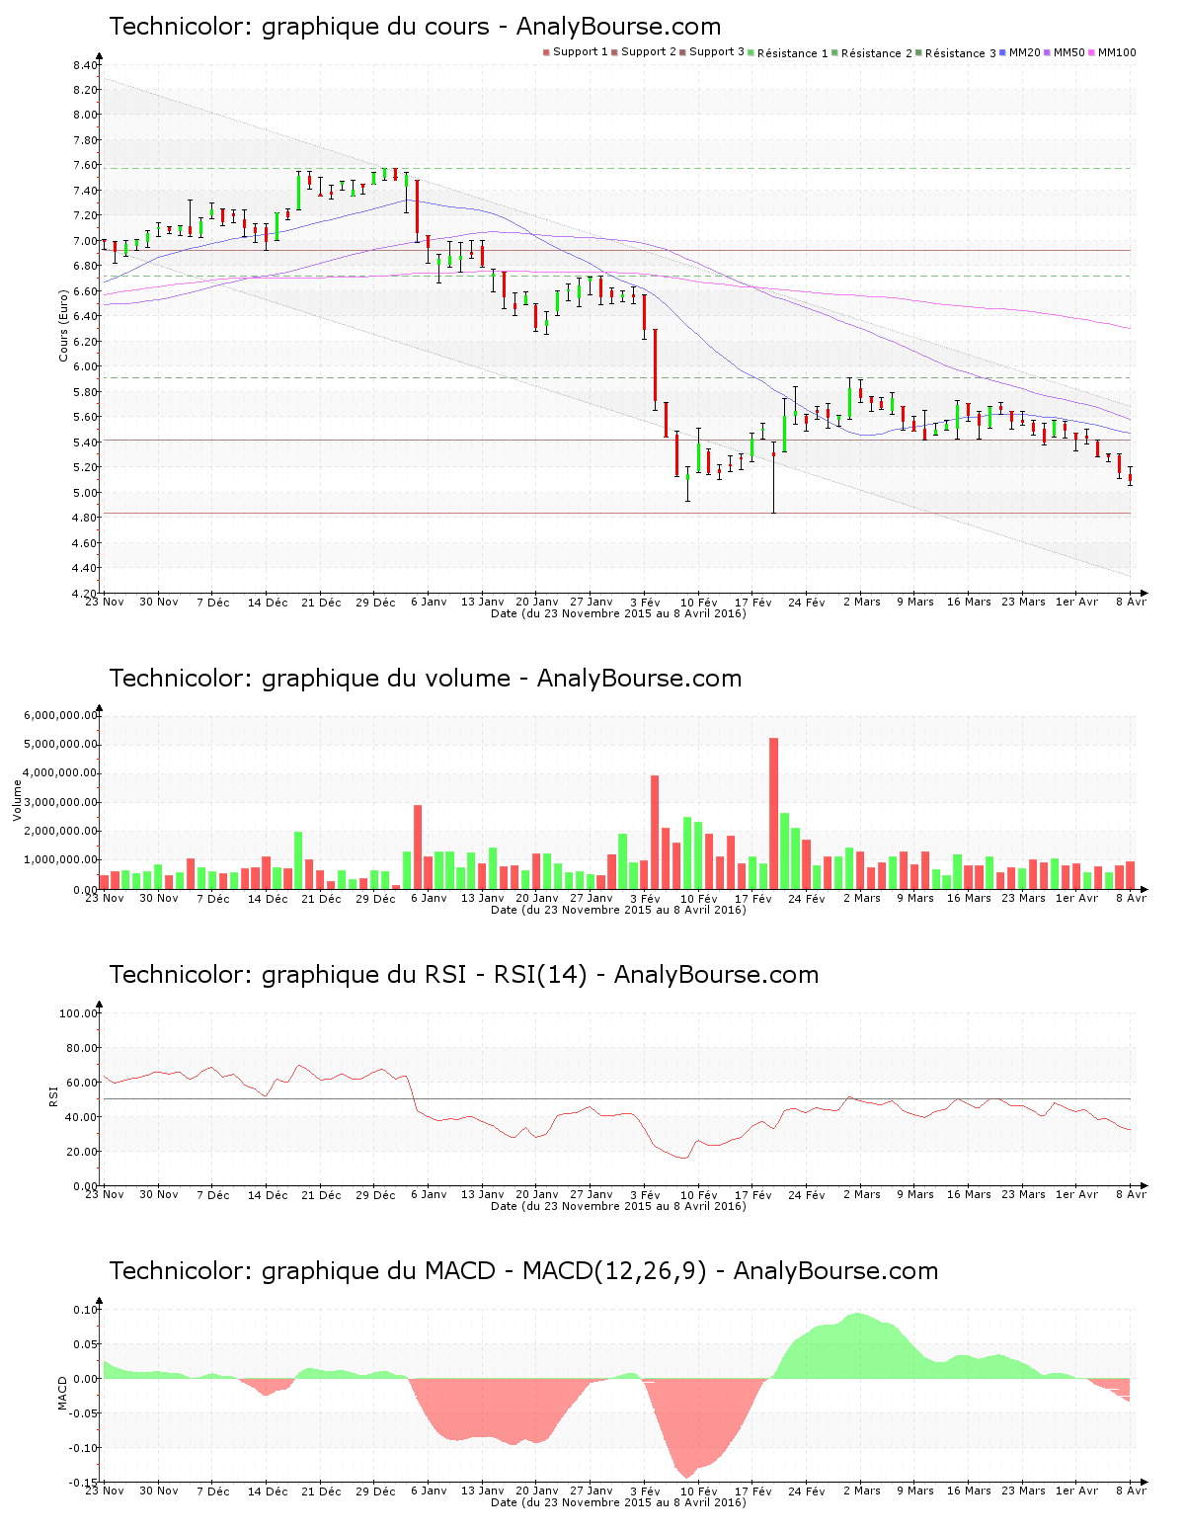1185x1531 pixels.
Task: Click the date range caption under price chart
Action: click(618, 613)
